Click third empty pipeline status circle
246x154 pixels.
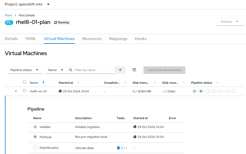[x=208, y=91]
